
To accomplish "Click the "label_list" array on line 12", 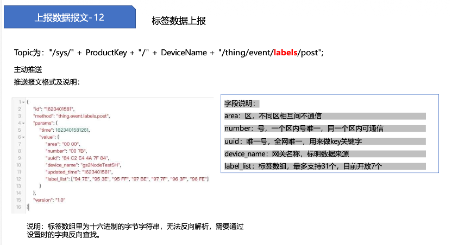I will (x=141, y=179).
